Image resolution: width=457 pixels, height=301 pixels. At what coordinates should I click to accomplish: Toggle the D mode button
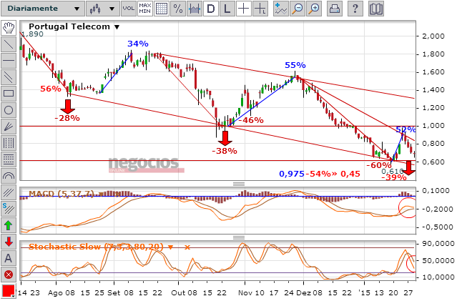tap(211, 9)
